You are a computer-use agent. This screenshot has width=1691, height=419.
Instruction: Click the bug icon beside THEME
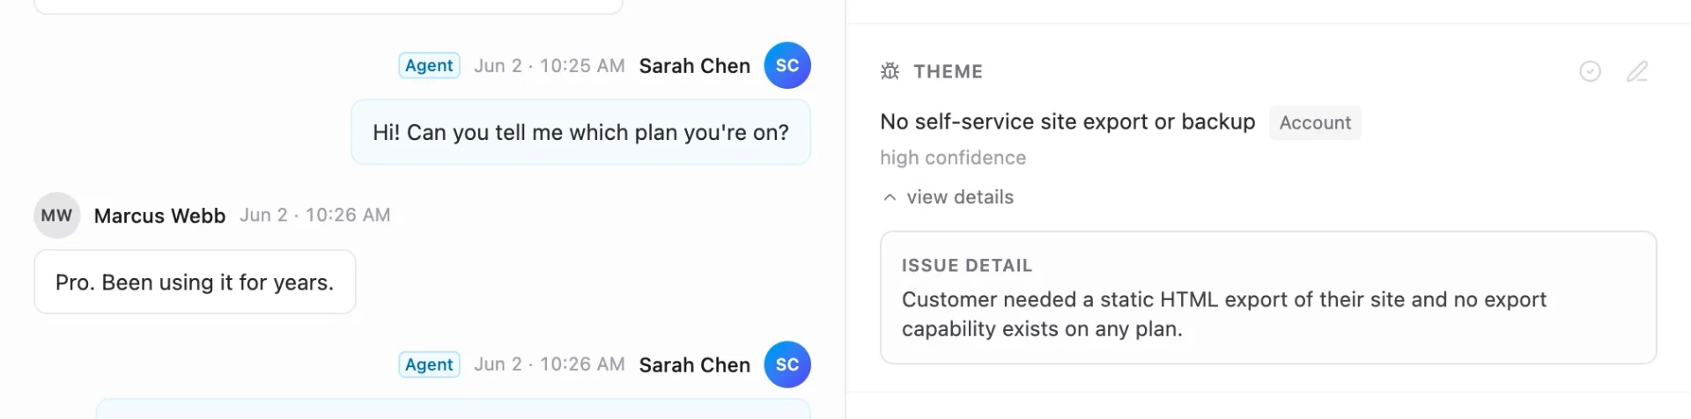pyautogui.click(x=890, y=71)
